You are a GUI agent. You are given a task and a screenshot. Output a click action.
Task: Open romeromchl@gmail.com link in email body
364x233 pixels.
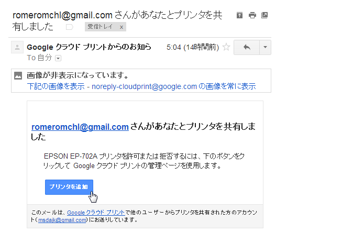point(80,127)
